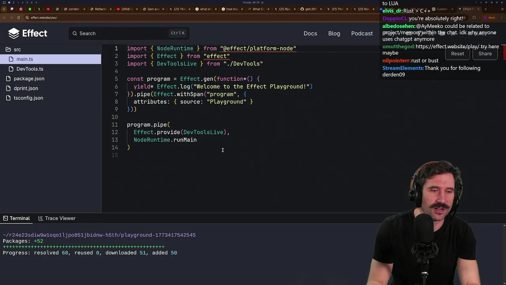Screen dimensions: 506x285
Task: Click the file icon beside main.ts
Action: (x=11, y=59)
